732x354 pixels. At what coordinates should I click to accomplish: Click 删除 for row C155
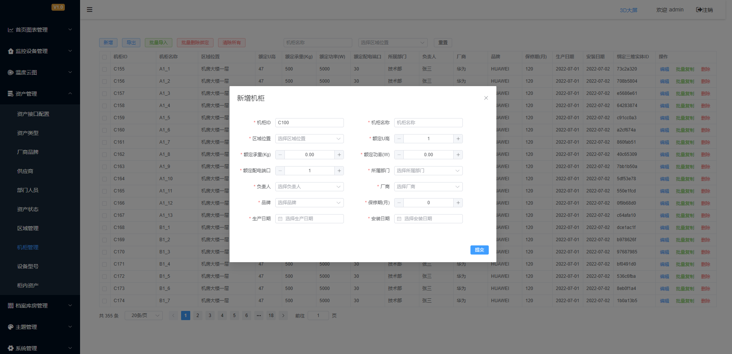706,69
